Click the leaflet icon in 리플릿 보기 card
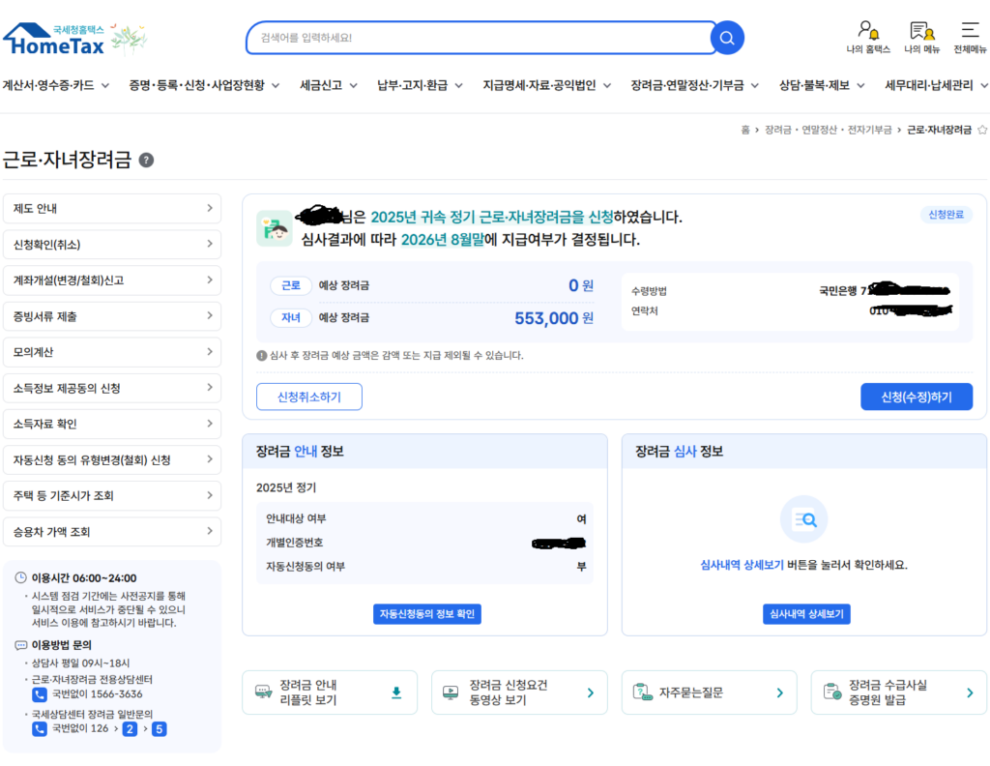 point(263,692)
